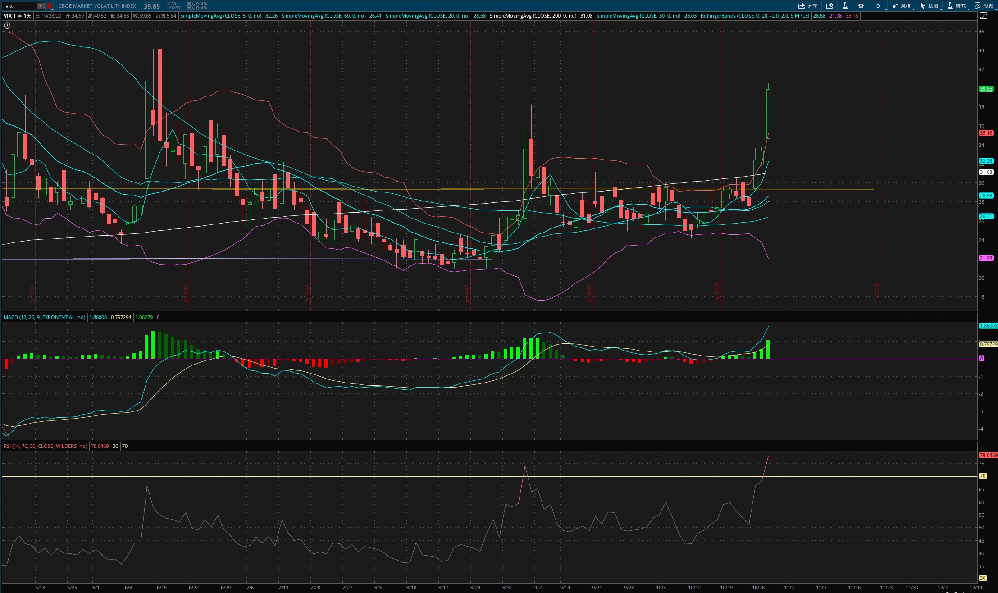This screenshot has height=593, width=998.
Task: Click the 26.41 SMA60 price tag
Action: click(x=986, y=216)
